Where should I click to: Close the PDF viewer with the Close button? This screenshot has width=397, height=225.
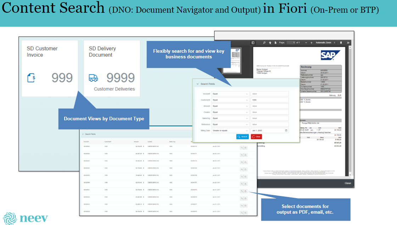348,183
